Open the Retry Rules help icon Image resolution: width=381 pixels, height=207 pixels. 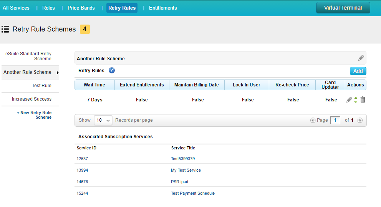(112, 71)
